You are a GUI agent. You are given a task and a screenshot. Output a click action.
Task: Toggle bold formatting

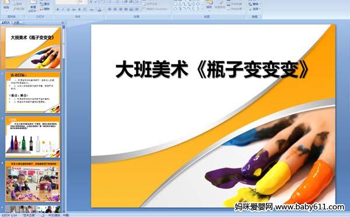[58, 9]
